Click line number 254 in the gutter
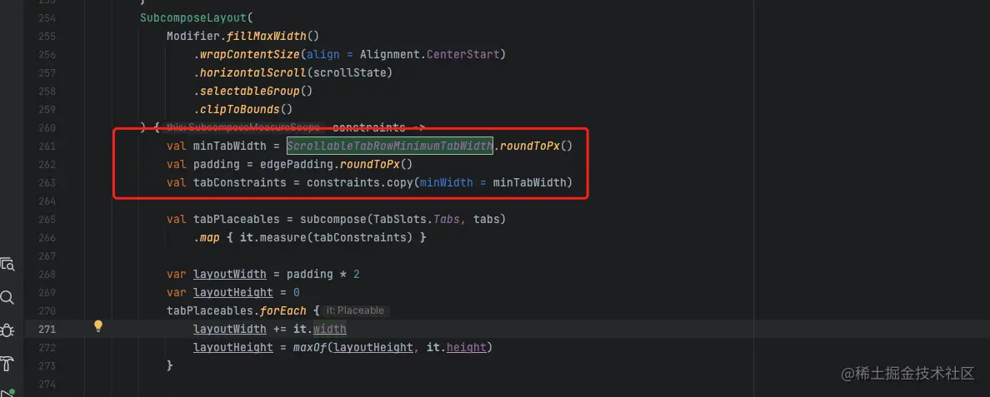The height and width of the screenshot is (397, 990). tap(47, 17)
